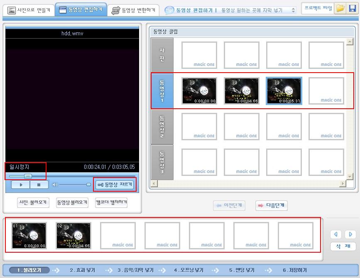Play the video in preview
Viewport: 360px width, 278px height.
(x=21, y=185)
